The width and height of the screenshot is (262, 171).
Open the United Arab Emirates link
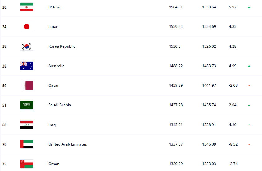click(68, 144)
